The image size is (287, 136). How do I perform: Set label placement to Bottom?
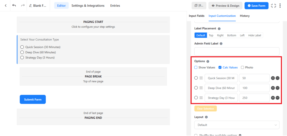tap(232, 35)
